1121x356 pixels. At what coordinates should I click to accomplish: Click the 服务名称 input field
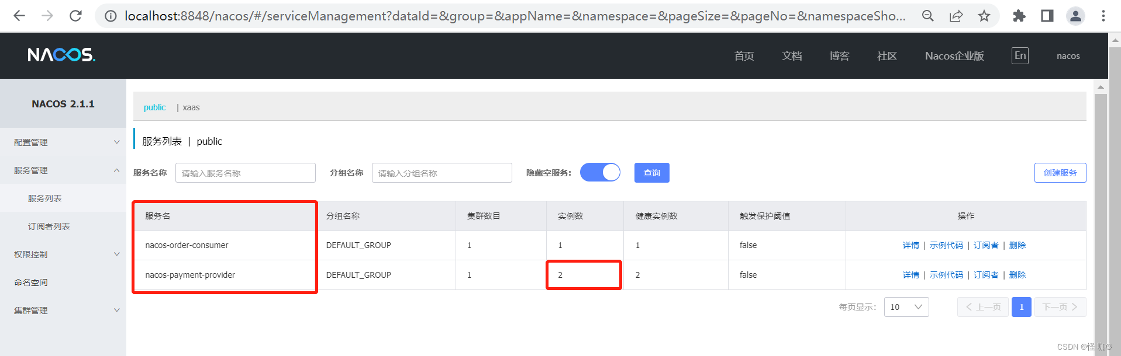pos(245,173)
